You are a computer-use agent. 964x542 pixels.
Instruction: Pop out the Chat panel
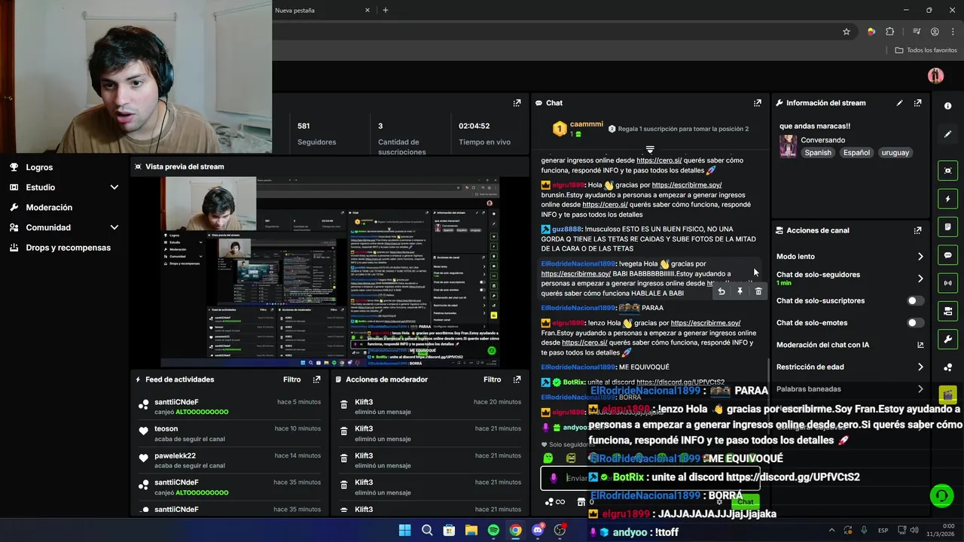757,103
